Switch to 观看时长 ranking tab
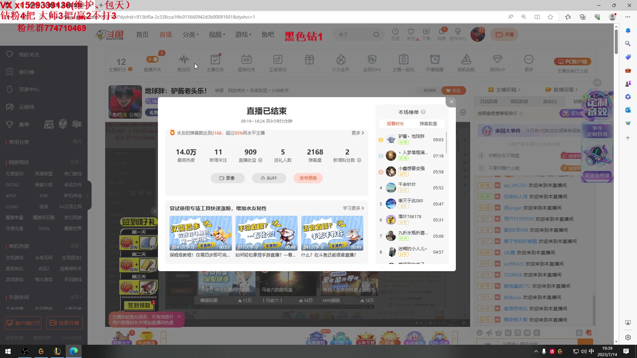Image resolution: width=637 pixels, height=358 pixels. [x=395, y=124]
